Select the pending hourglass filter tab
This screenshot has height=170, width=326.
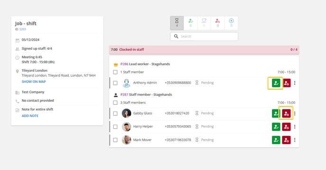(x=177, y=23)
